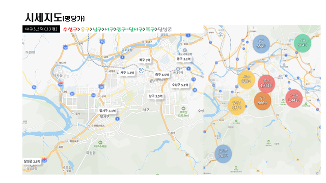Click the red 수성구 ranking text
Image resolution: width=326 pixels, height=183 pixels.
click(70, 29)
